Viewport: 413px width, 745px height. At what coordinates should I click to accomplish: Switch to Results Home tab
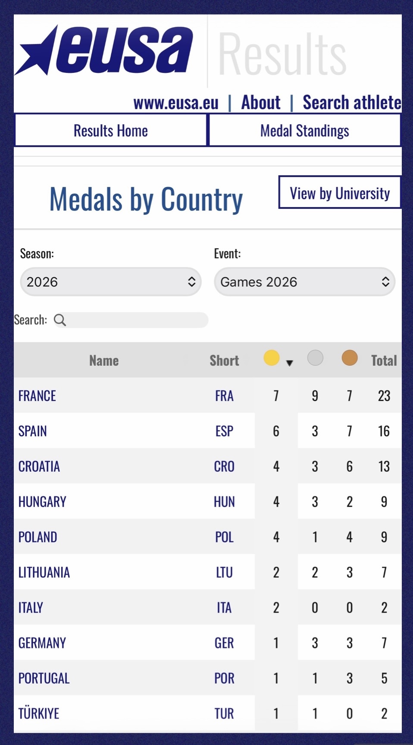coord(111,130)
